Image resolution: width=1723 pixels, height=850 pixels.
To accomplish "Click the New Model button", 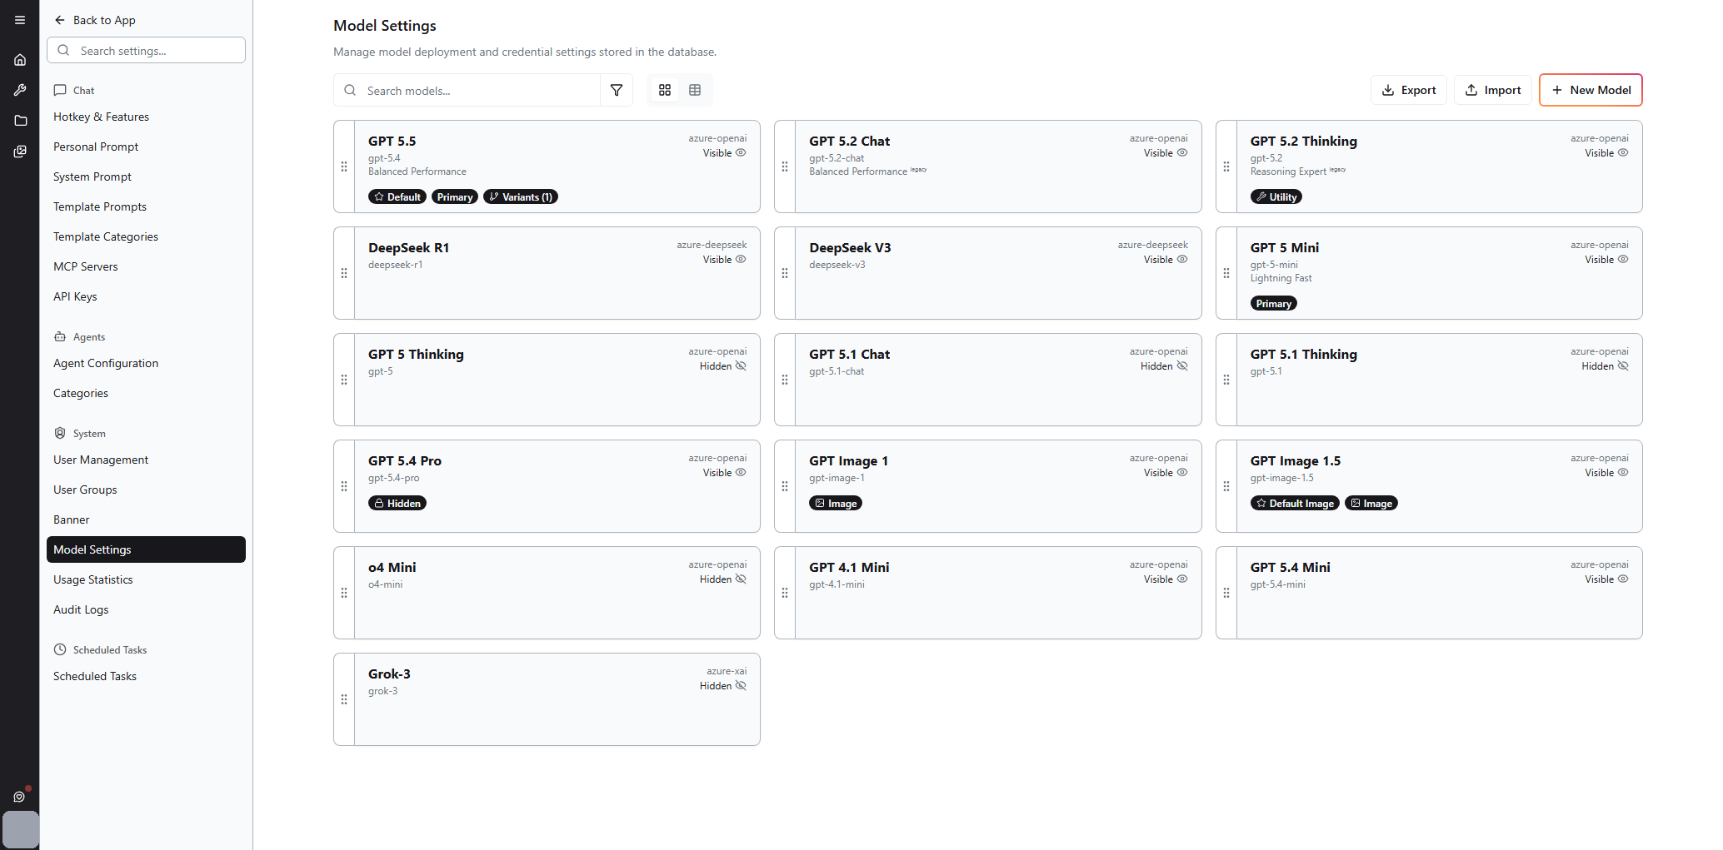I will (1591, 90).
